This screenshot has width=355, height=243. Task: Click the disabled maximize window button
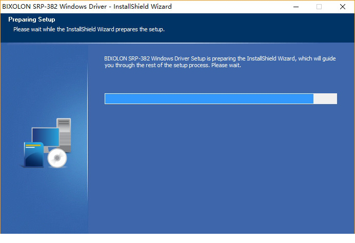[319, 7]
